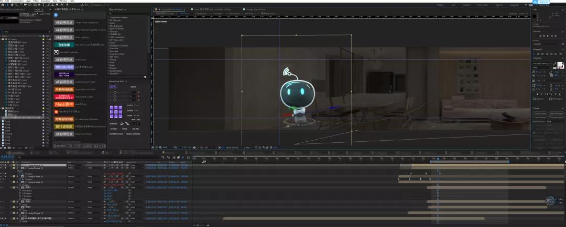Image resolution: width=566 pixels, height=227 pixels.
Task: Step to previous frame in Preview panel
Action: point(544,36)
